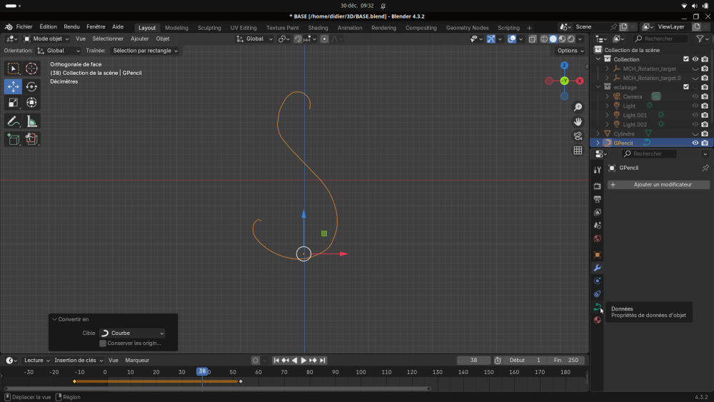Toggle camera view in viewport
714x402 pixels.
(x=578, y=136)
